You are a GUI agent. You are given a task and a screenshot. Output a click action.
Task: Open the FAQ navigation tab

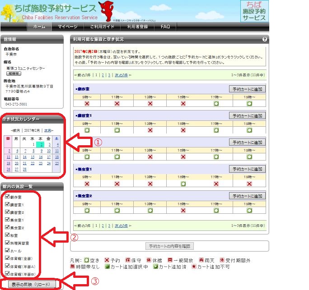click(165, 27)
